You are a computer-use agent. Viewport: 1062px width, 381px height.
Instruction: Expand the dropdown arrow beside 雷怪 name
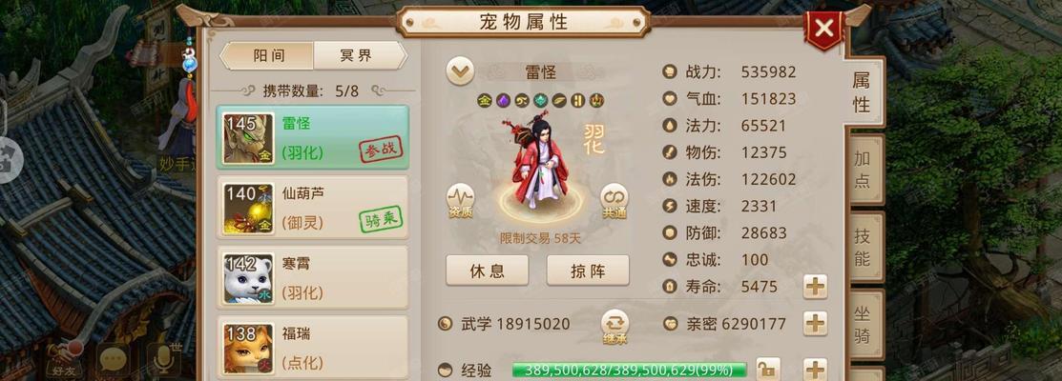tap(460, 71)
